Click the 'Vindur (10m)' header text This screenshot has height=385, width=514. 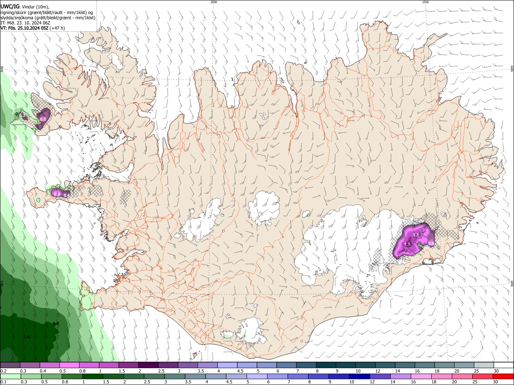pyautogui.click(x=35, y=6)
